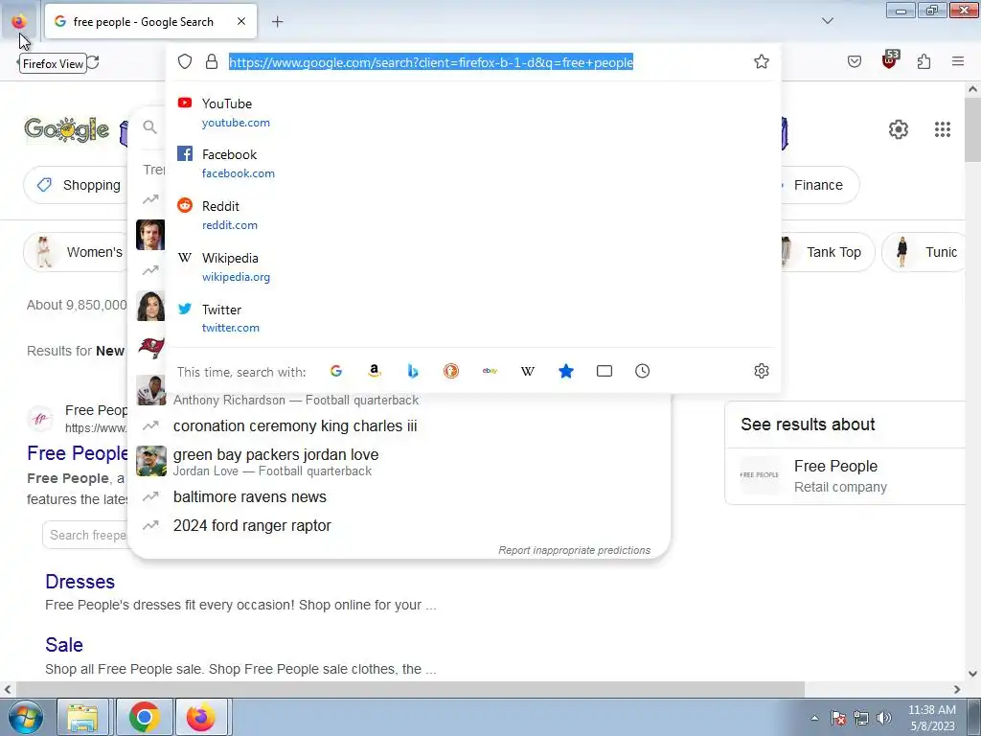Select the YouTube suggestion

point(473,113)
